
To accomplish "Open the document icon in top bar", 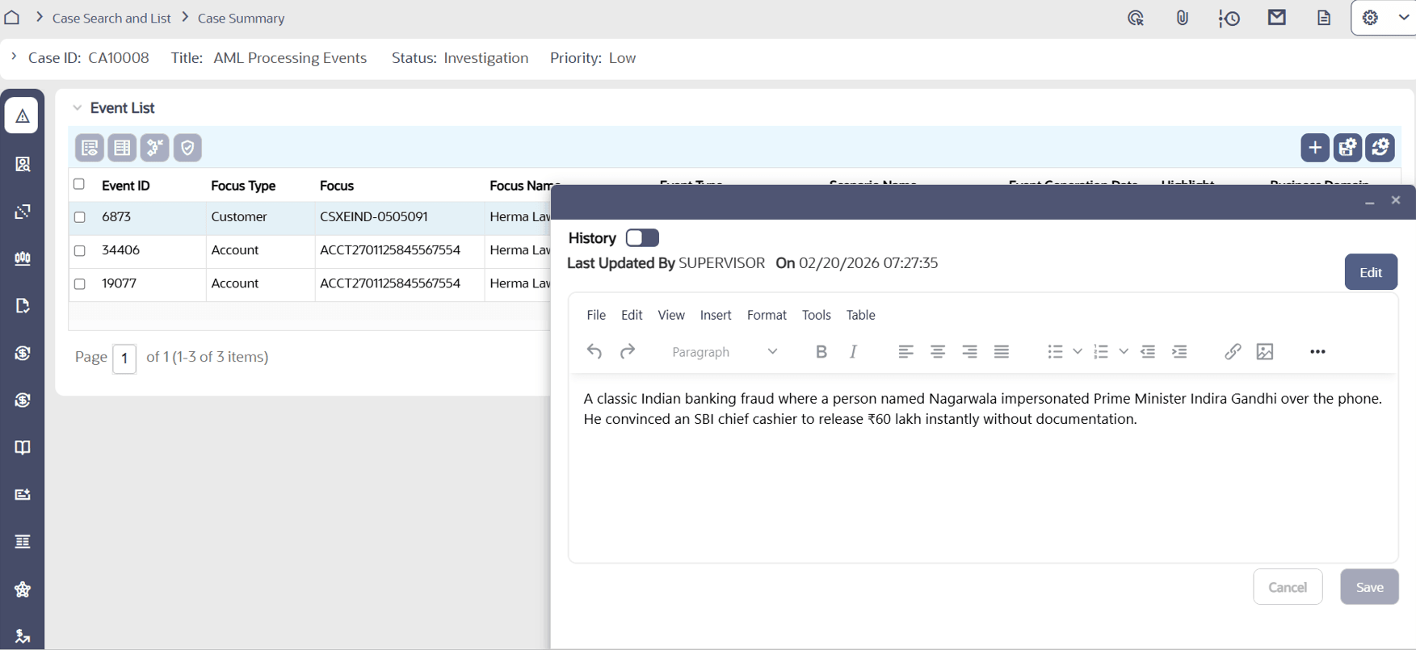I will pos(1324,18).
